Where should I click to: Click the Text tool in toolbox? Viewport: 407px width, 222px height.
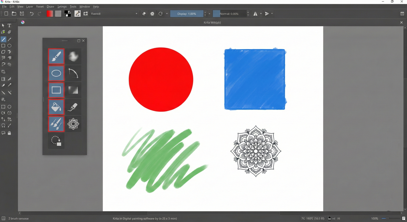coord(9,26)
